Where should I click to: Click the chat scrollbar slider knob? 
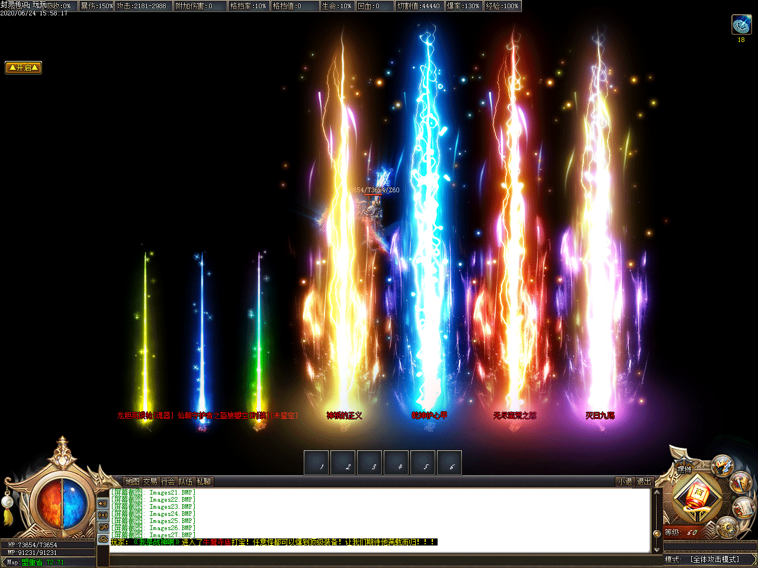pos(656,533)
